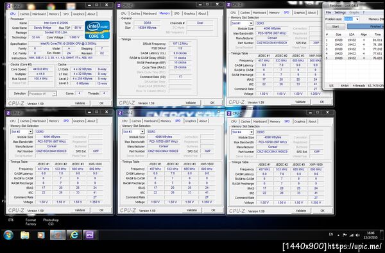Switch to Mainboard tab in the CPU-tab CPU-Z window

pyautogui.click(x=38, y=14)
